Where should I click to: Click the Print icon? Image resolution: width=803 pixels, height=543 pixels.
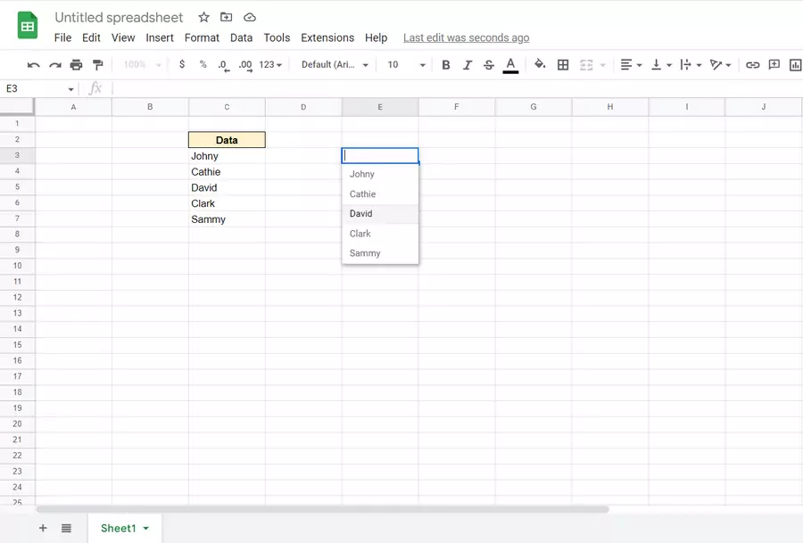click(76, 65)
